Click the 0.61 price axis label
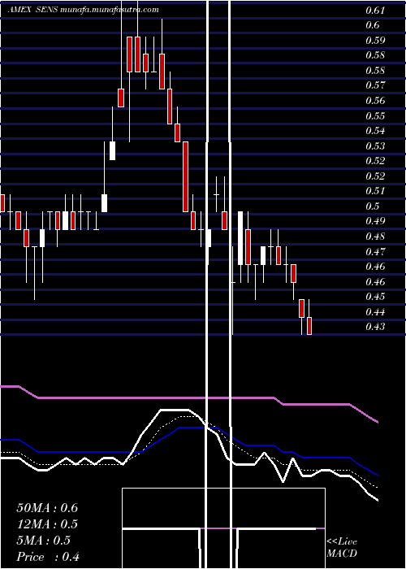The image size is (406, 569). [x=375, y=10]
